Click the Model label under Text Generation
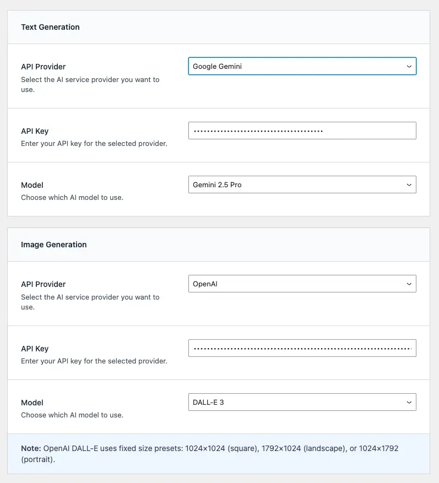 pos(32,186)
